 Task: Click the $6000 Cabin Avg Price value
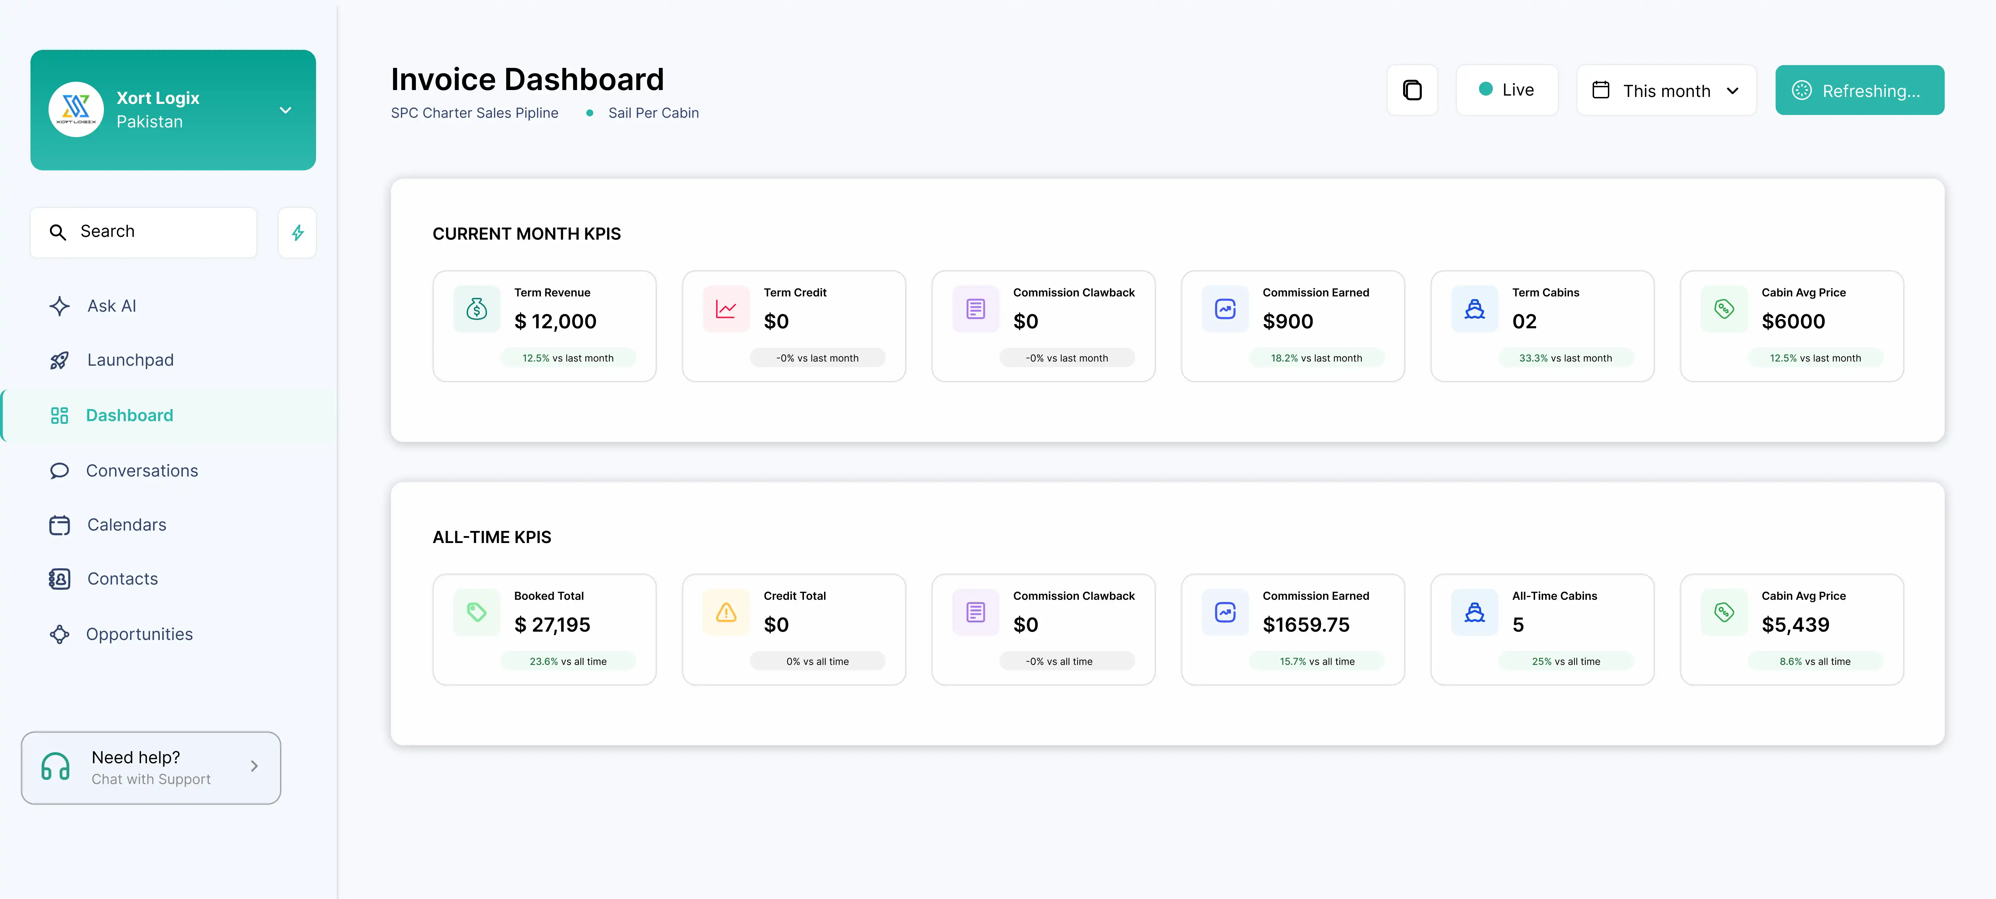click(x=1793, y=322)
